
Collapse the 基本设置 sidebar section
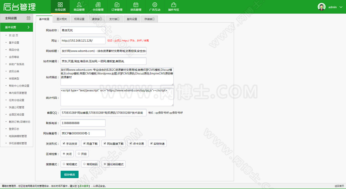[17, 27]
